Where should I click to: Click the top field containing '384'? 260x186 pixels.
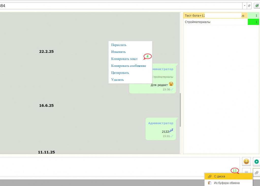tap(121, 6)
